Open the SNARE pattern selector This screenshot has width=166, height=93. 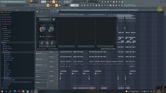tap(75, 5)
